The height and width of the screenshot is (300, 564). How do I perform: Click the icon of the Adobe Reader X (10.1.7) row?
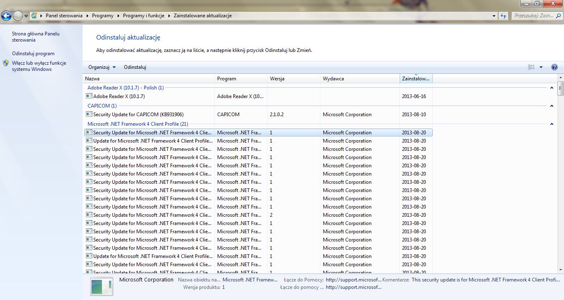tap(89, 96)
